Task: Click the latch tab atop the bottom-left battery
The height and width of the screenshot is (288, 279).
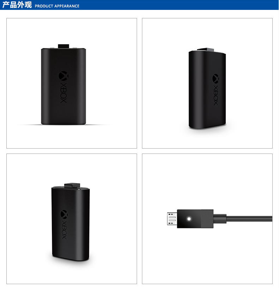Action: [x=72, y=185]
